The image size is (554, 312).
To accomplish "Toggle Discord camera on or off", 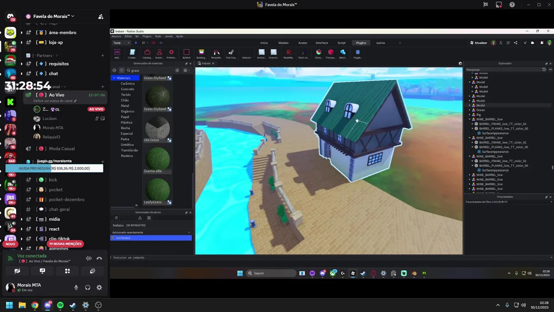I will point(17,271).
